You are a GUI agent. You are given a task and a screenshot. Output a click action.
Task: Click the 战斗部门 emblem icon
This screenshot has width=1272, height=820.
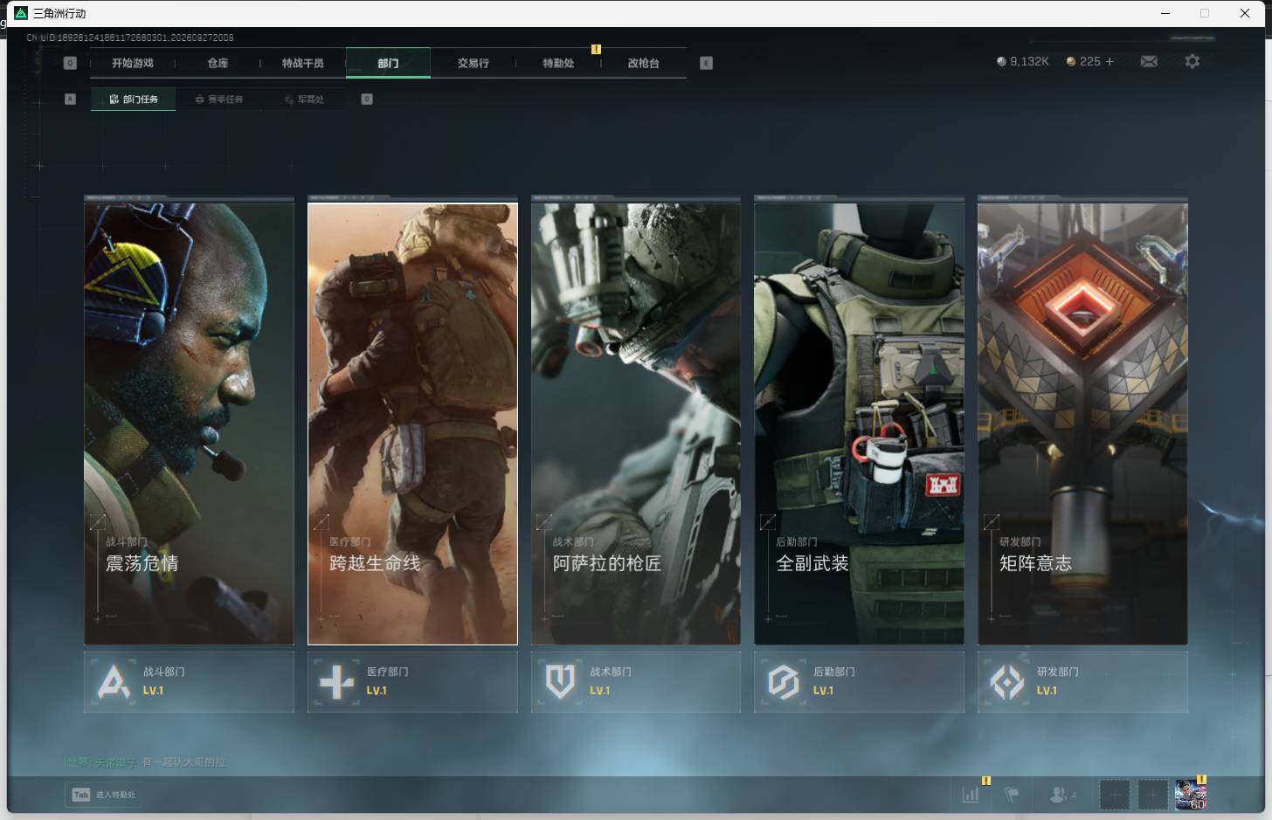(x=114, y=682)
